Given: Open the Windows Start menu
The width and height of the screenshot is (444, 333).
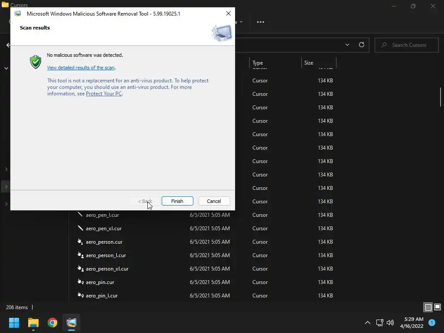Looking at the screenshot, I should (x=14, y=323).
